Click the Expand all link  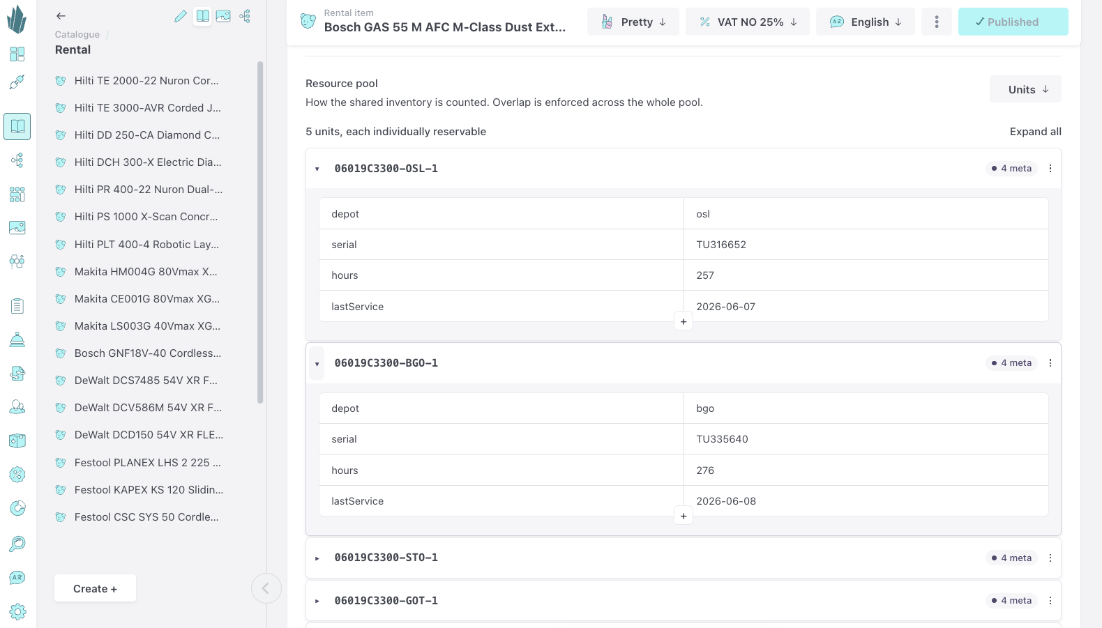pyautogui.click(x=1035, y=132)
